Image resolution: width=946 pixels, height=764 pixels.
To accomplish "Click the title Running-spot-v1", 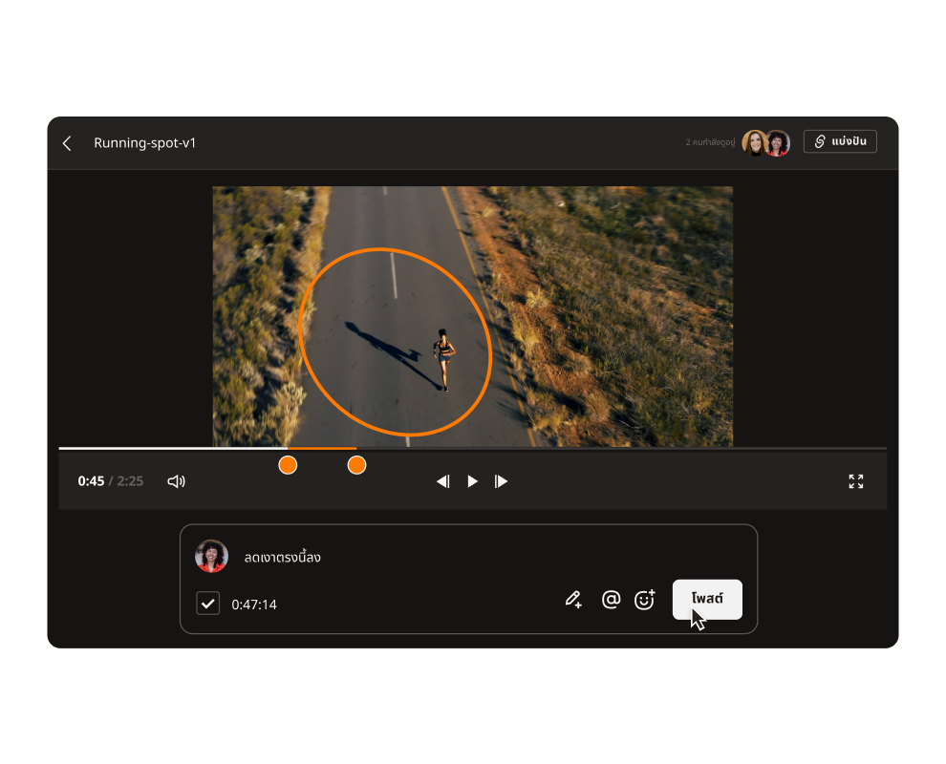I will pos(145,143).
